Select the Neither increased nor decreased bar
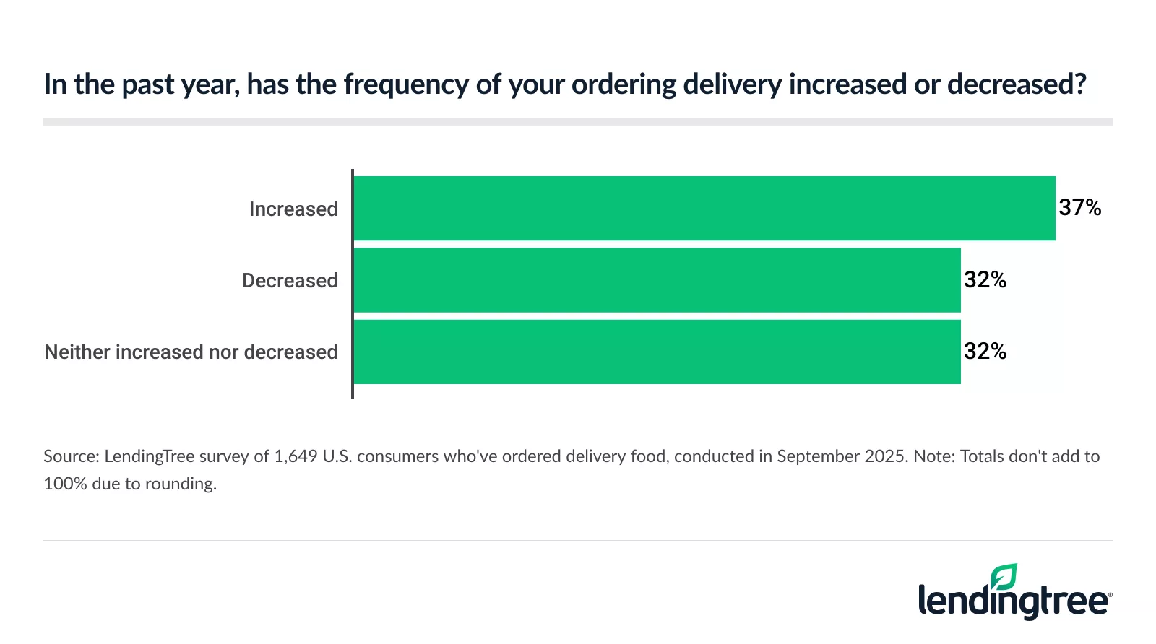This screenshot has height=644, width=1156. [657, 352]
